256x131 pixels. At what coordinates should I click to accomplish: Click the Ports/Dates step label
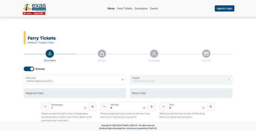(x=50, y=61)
